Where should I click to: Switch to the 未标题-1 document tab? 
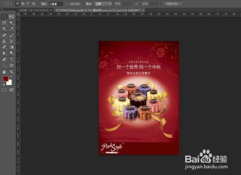point(34,10)
